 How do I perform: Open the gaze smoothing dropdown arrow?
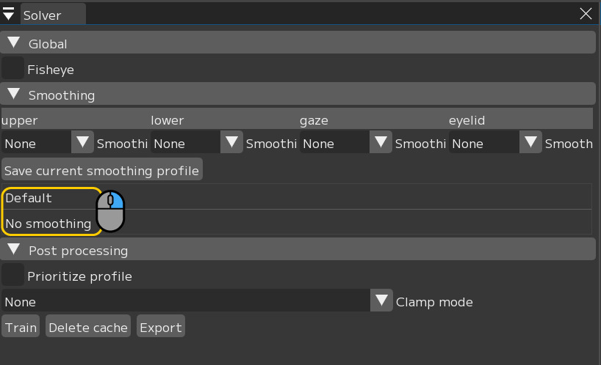381,142
